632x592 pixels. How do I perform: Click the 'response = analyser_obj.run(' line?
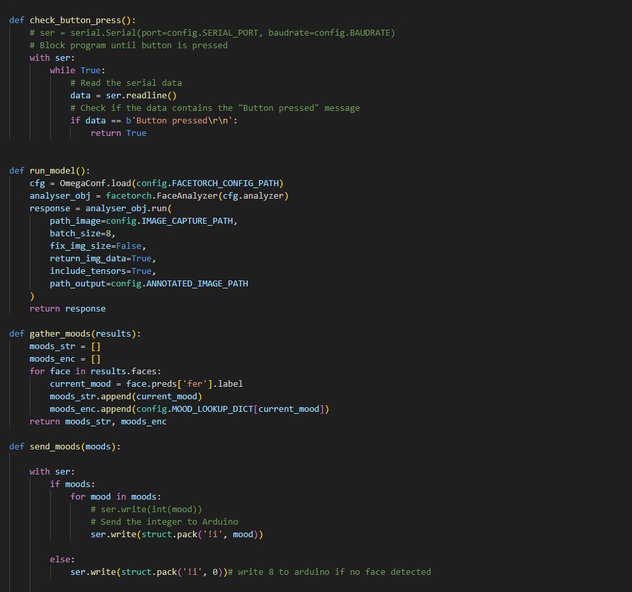[101, 208]
